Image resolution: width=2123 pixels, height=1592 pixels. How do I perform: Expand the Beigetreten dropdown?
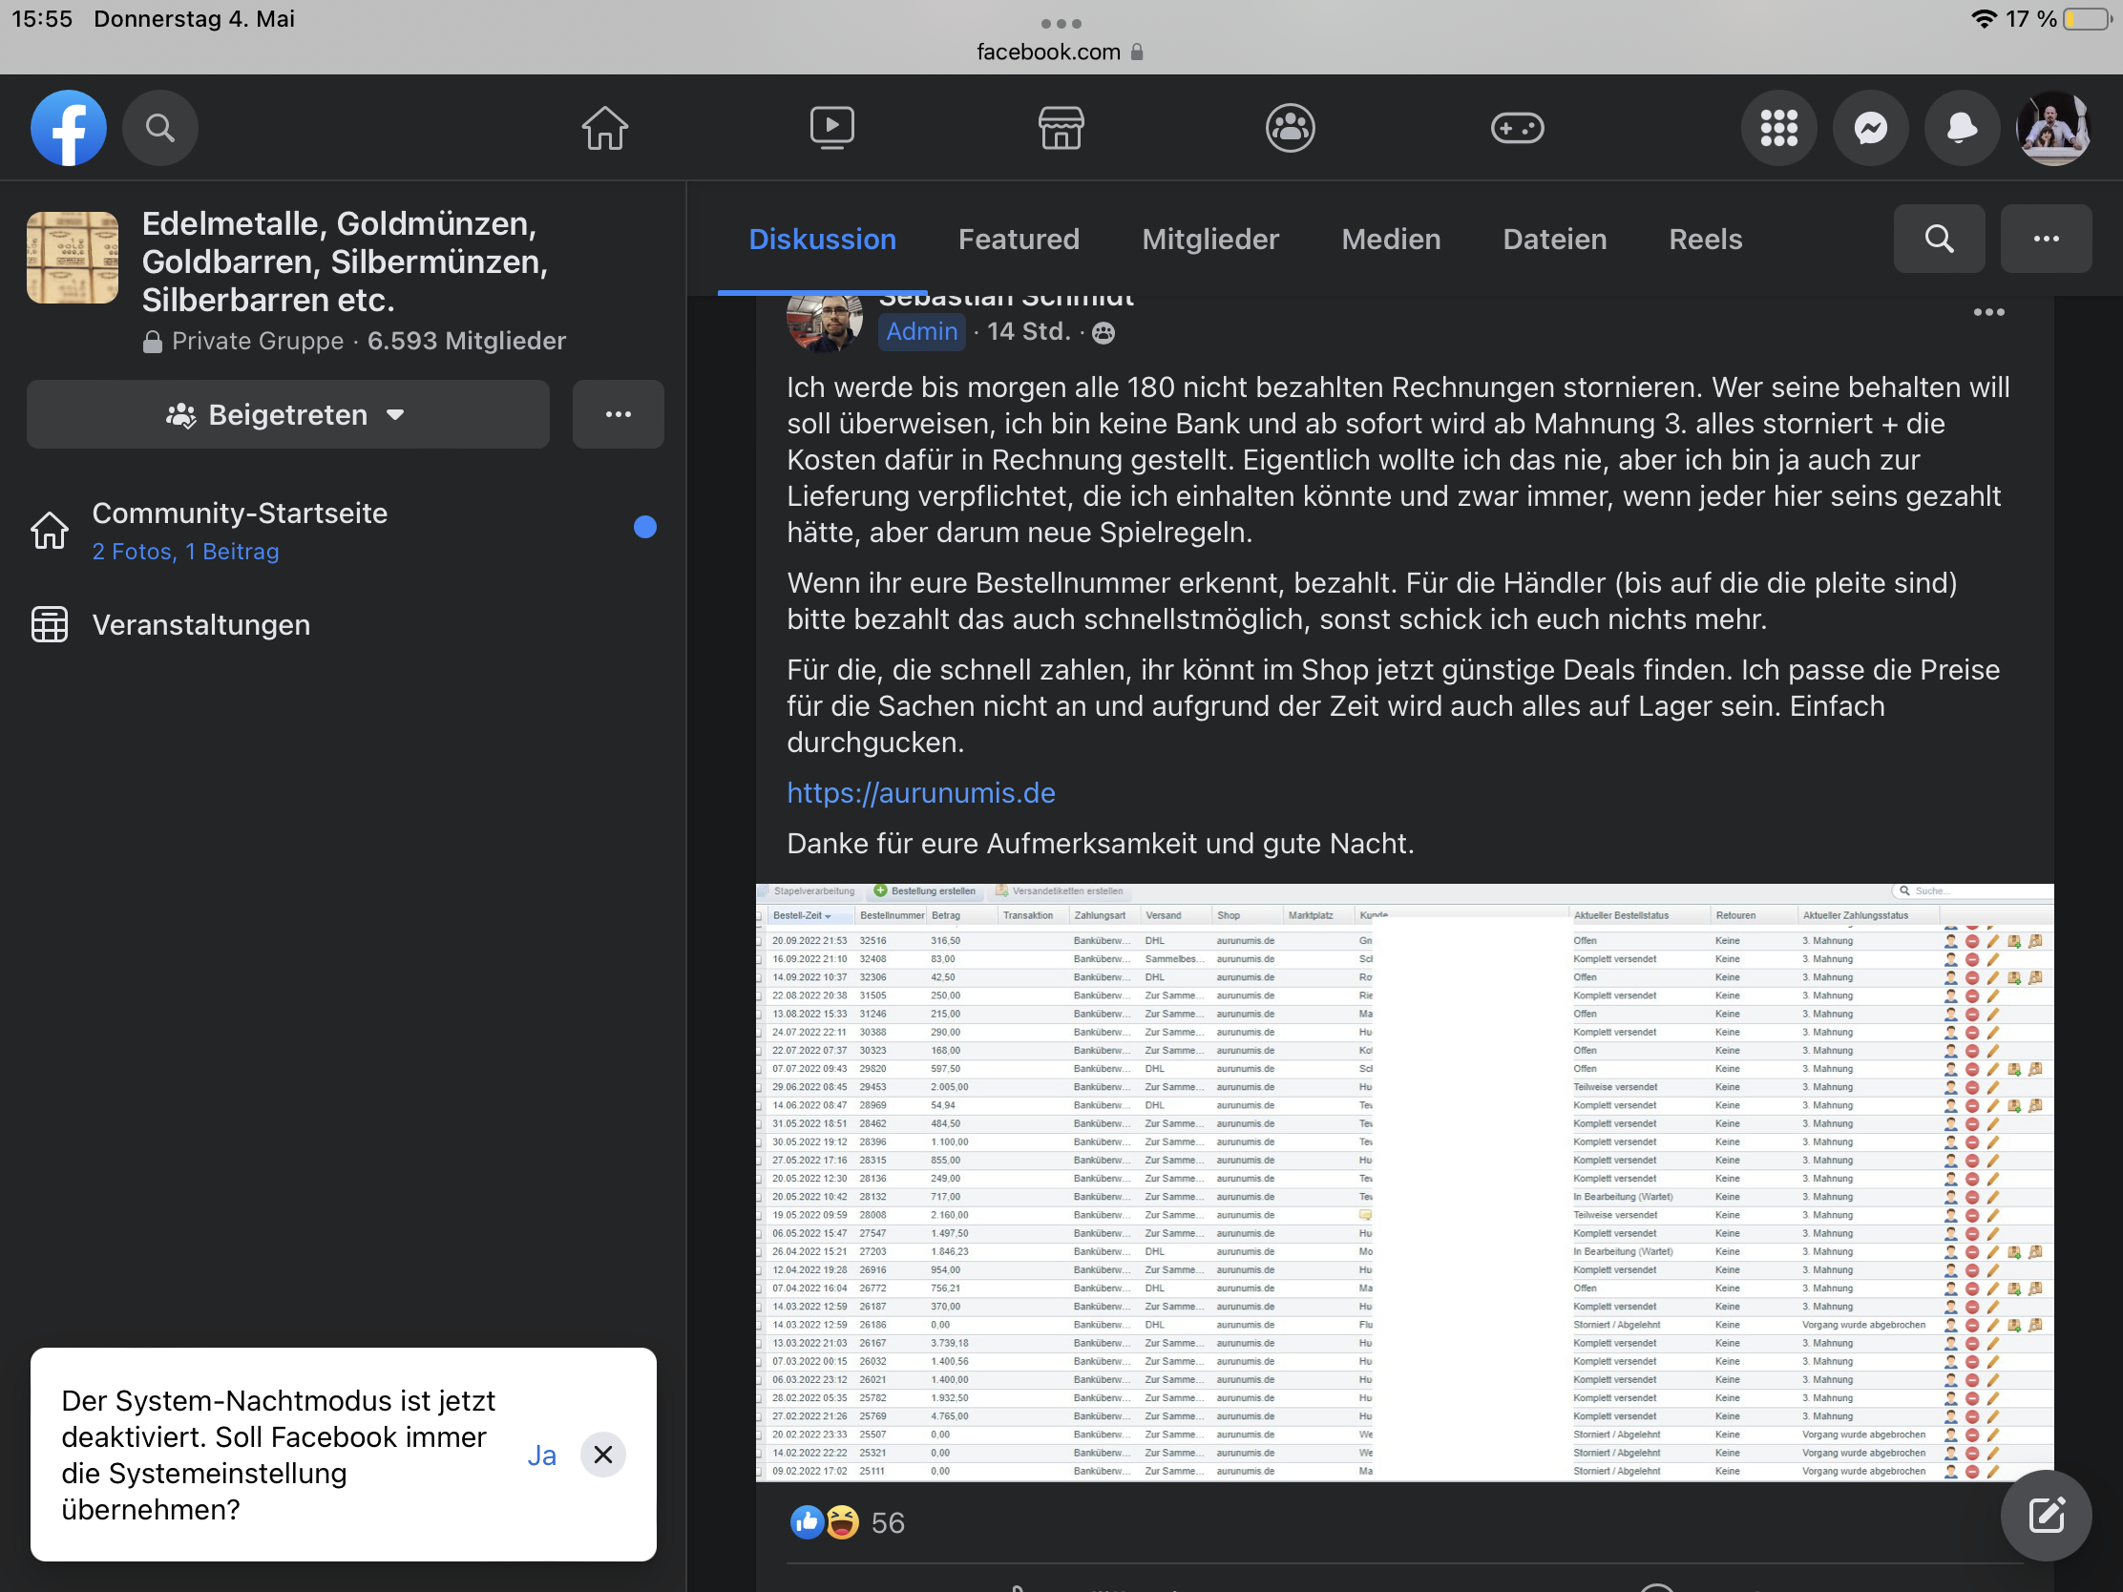tap(288, 414)
